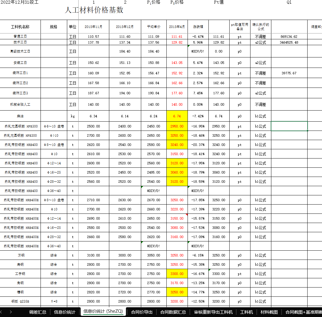Click the a2公式 cell in 技术工日 row
Screen dimensions: 322x317
(x=261, y=42)
